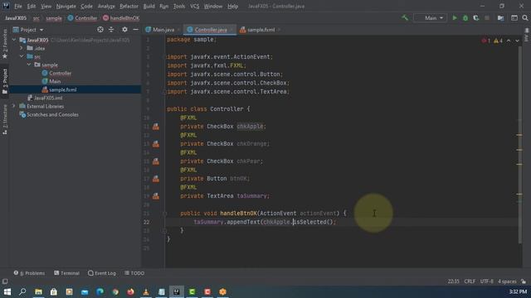Click FXML gutter icon beside chkOrange

tap(155, 144)
